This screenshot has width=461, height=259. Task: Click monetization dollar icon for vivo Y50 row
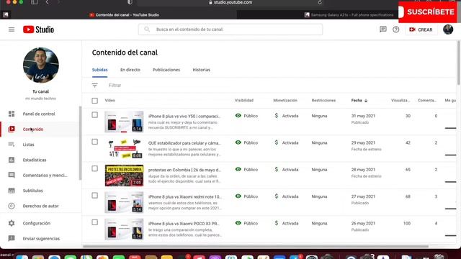click(x=277, y=116)
